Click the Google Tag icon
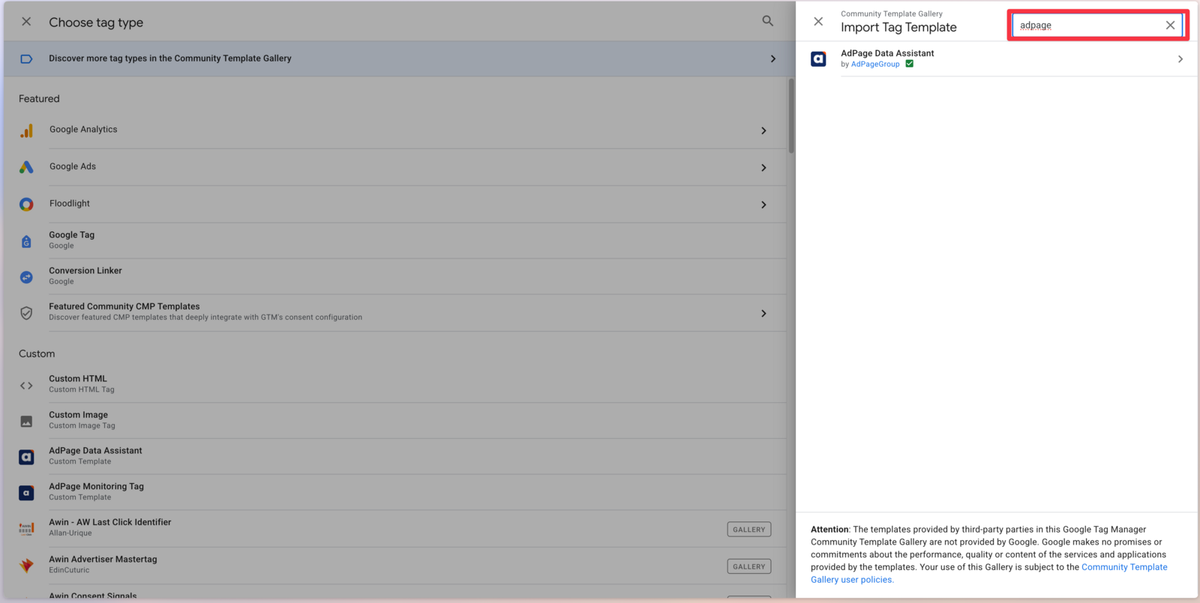1200x603 pixels. click(x=26, y=241)
